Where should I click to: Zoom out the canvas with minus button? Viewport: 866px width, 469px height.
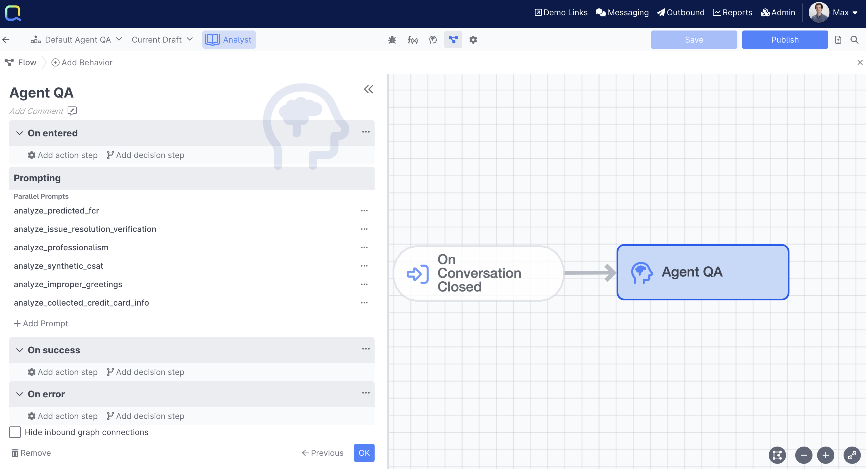804,455
